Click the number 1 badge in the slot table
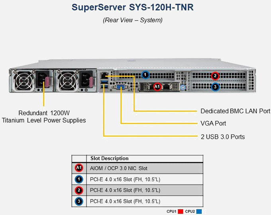Image resolution: width=271 pixels, height=215 pixels. pyautogui.click(x=79, y=179)
